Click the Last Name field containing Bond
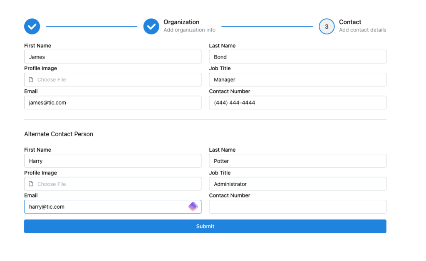Screen dimensions: 426x261 point(297,57)
